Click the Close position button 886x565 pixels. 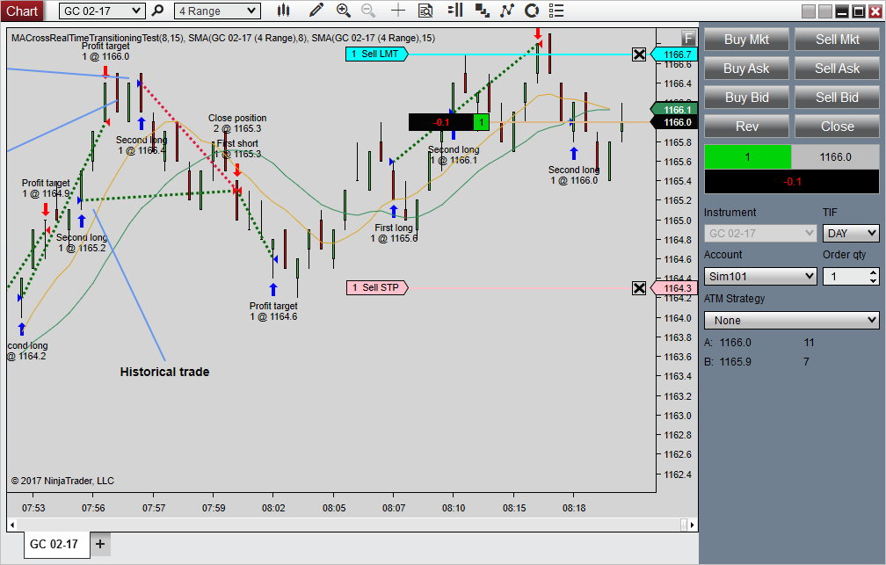coord(838,127)
